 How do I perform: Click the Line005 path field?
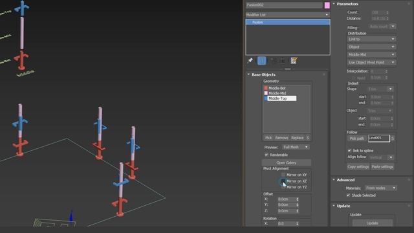(x=379, y=138)
